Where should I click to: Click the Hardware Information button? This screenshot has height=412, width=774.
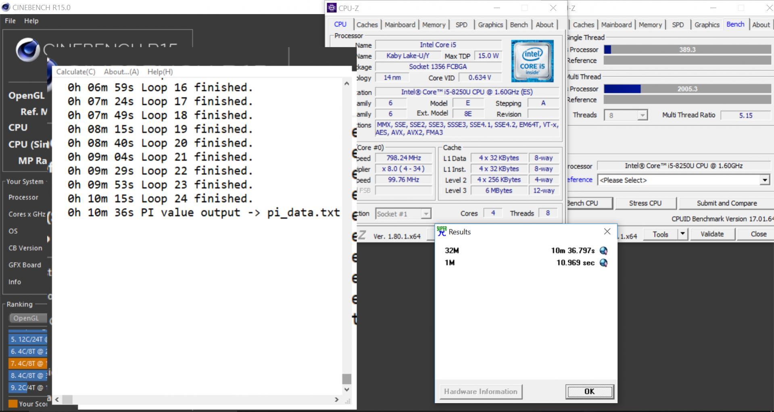tap(481, 391)
